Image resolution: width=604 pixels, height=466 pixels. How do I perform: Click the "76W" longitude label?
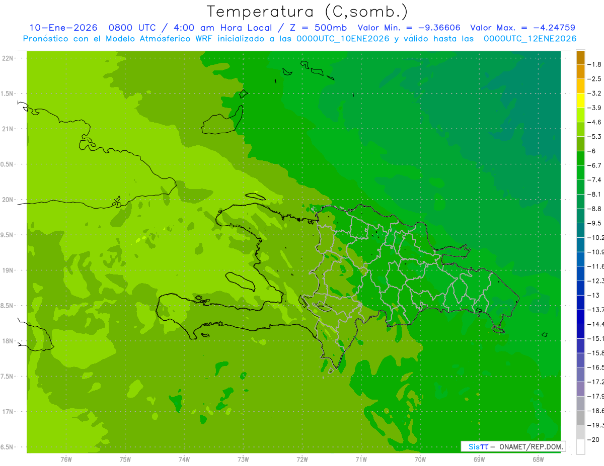pyautogui.click(x=66, y=459)
